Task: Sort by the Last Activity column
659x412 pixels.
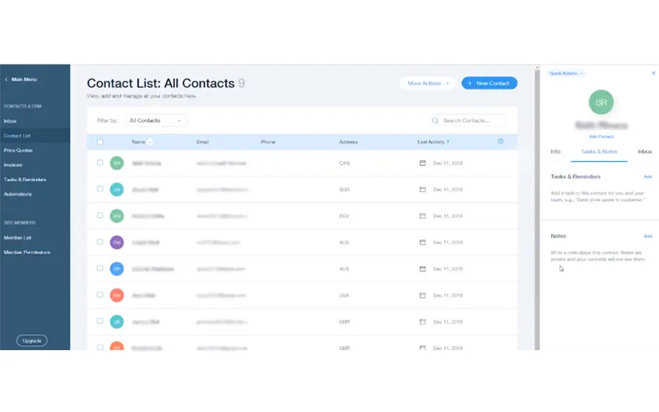Action: tap(433, 142)
